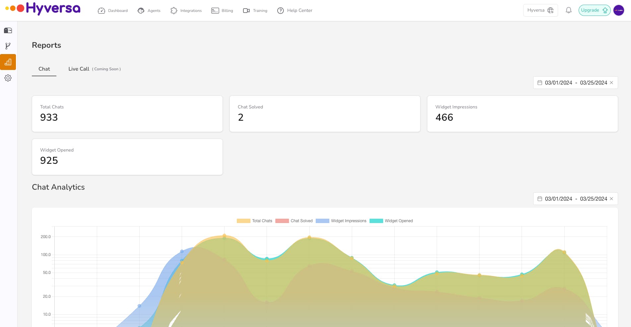Image resolution: width=631 pixels, height=327 pixels.
Task: Click the 50.0 y-axis label
Action: tap(47, 273)
